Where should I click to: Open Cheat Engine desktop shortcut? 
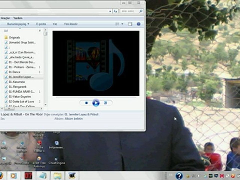[57, 161]
